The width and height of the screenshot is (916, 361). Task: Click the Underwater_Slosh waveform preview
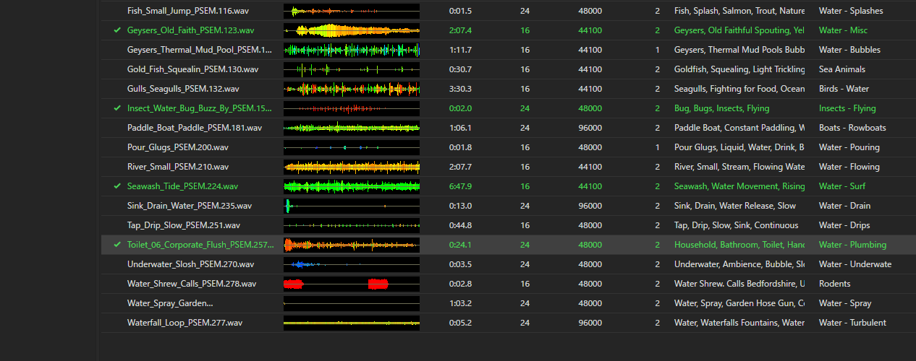pos(352,264)
